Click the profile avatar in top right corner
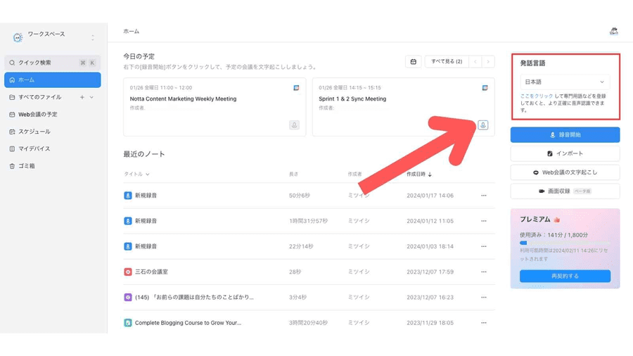633x356 pixels. click(x=613, y=31)
